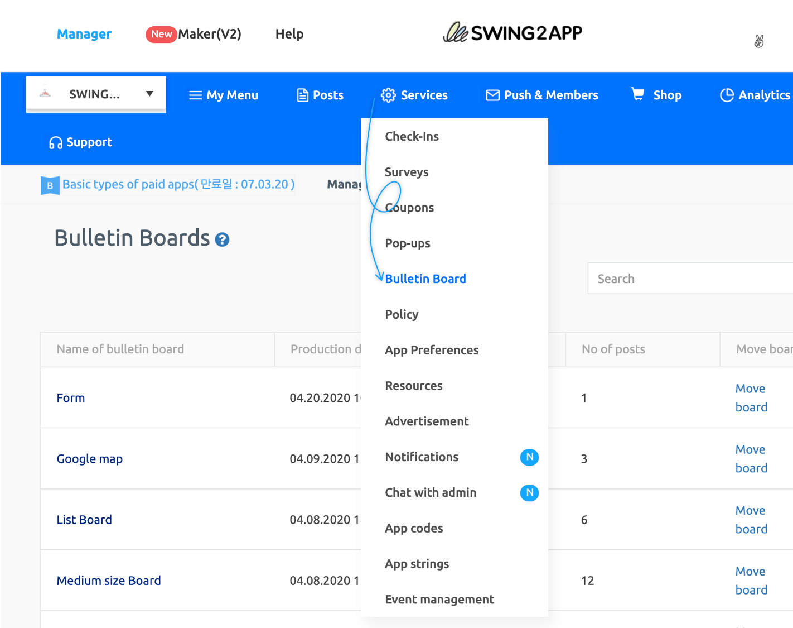The image size is (793, 628).
Task: Open the Medium size Board link
Action: (109, 581)
